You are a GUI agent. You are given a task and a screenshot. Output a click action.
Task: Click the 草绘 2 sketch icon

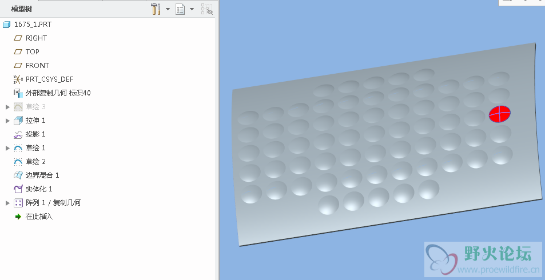(x=18, y=162)
